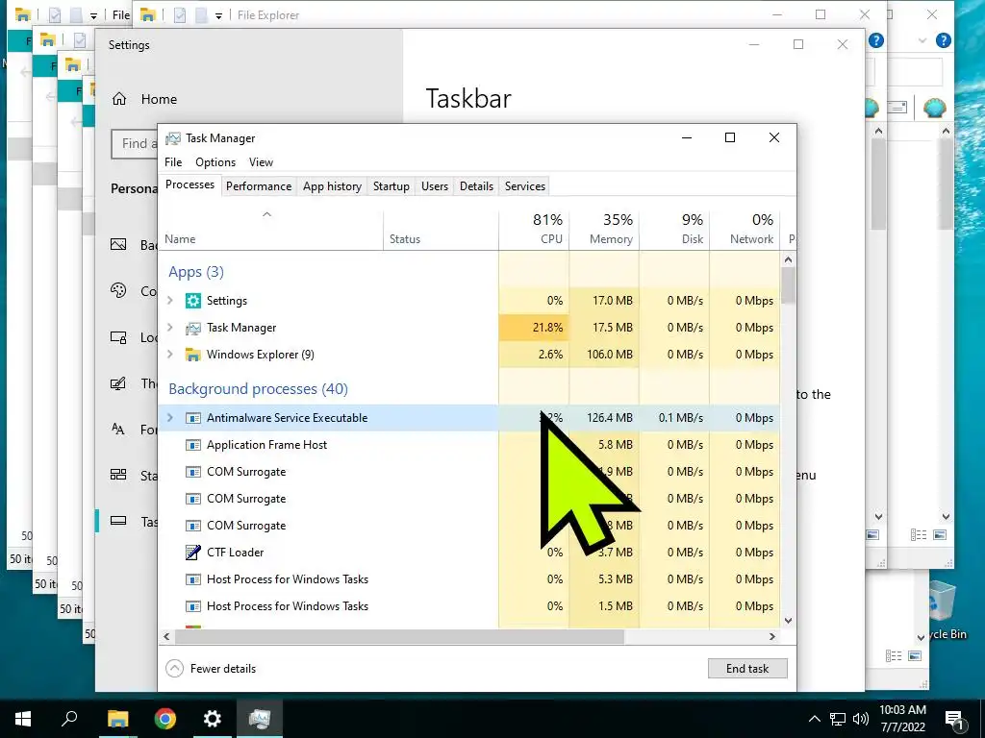This screenshot has height=738, width=985.
Task: Click the Fonts icon in Settings sidebar
Action: pyautogui.click(x=118, y=430)
